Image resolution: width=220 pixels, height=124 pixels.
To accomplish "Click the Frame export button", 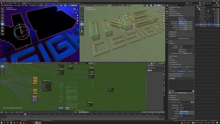I will [175, 67].
